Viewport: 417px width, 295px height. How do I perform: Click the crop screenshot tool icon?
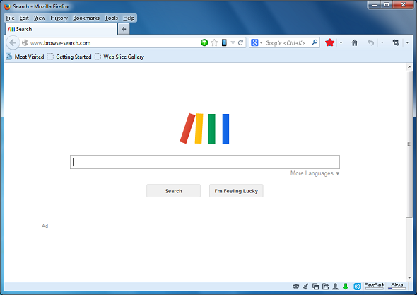coord(396,42)
